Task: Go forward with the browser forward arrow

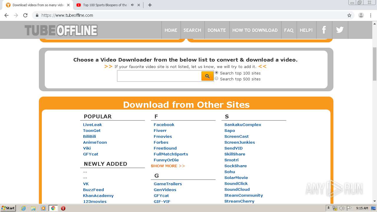Action: pyautogui.click(x=16, y=15)
